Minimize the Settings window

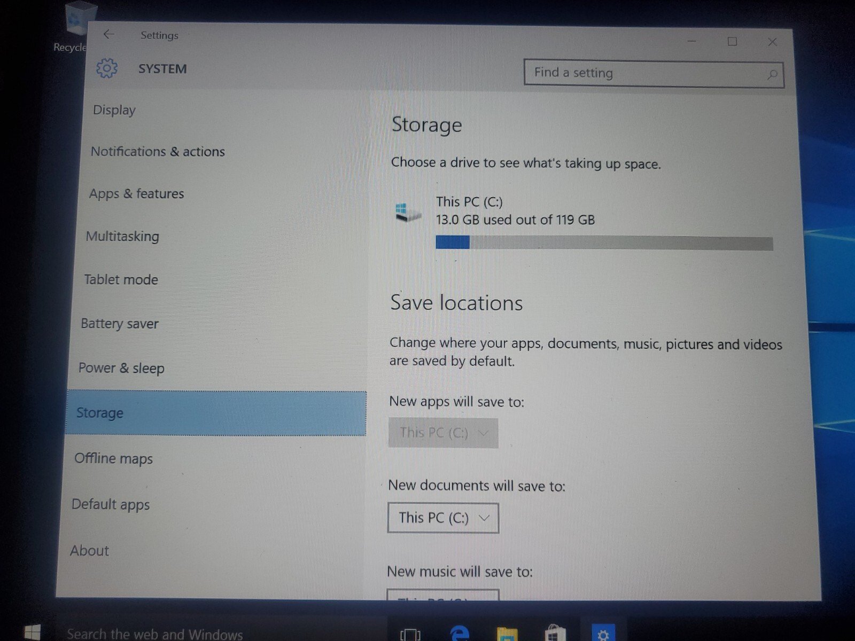coord(691,41)
